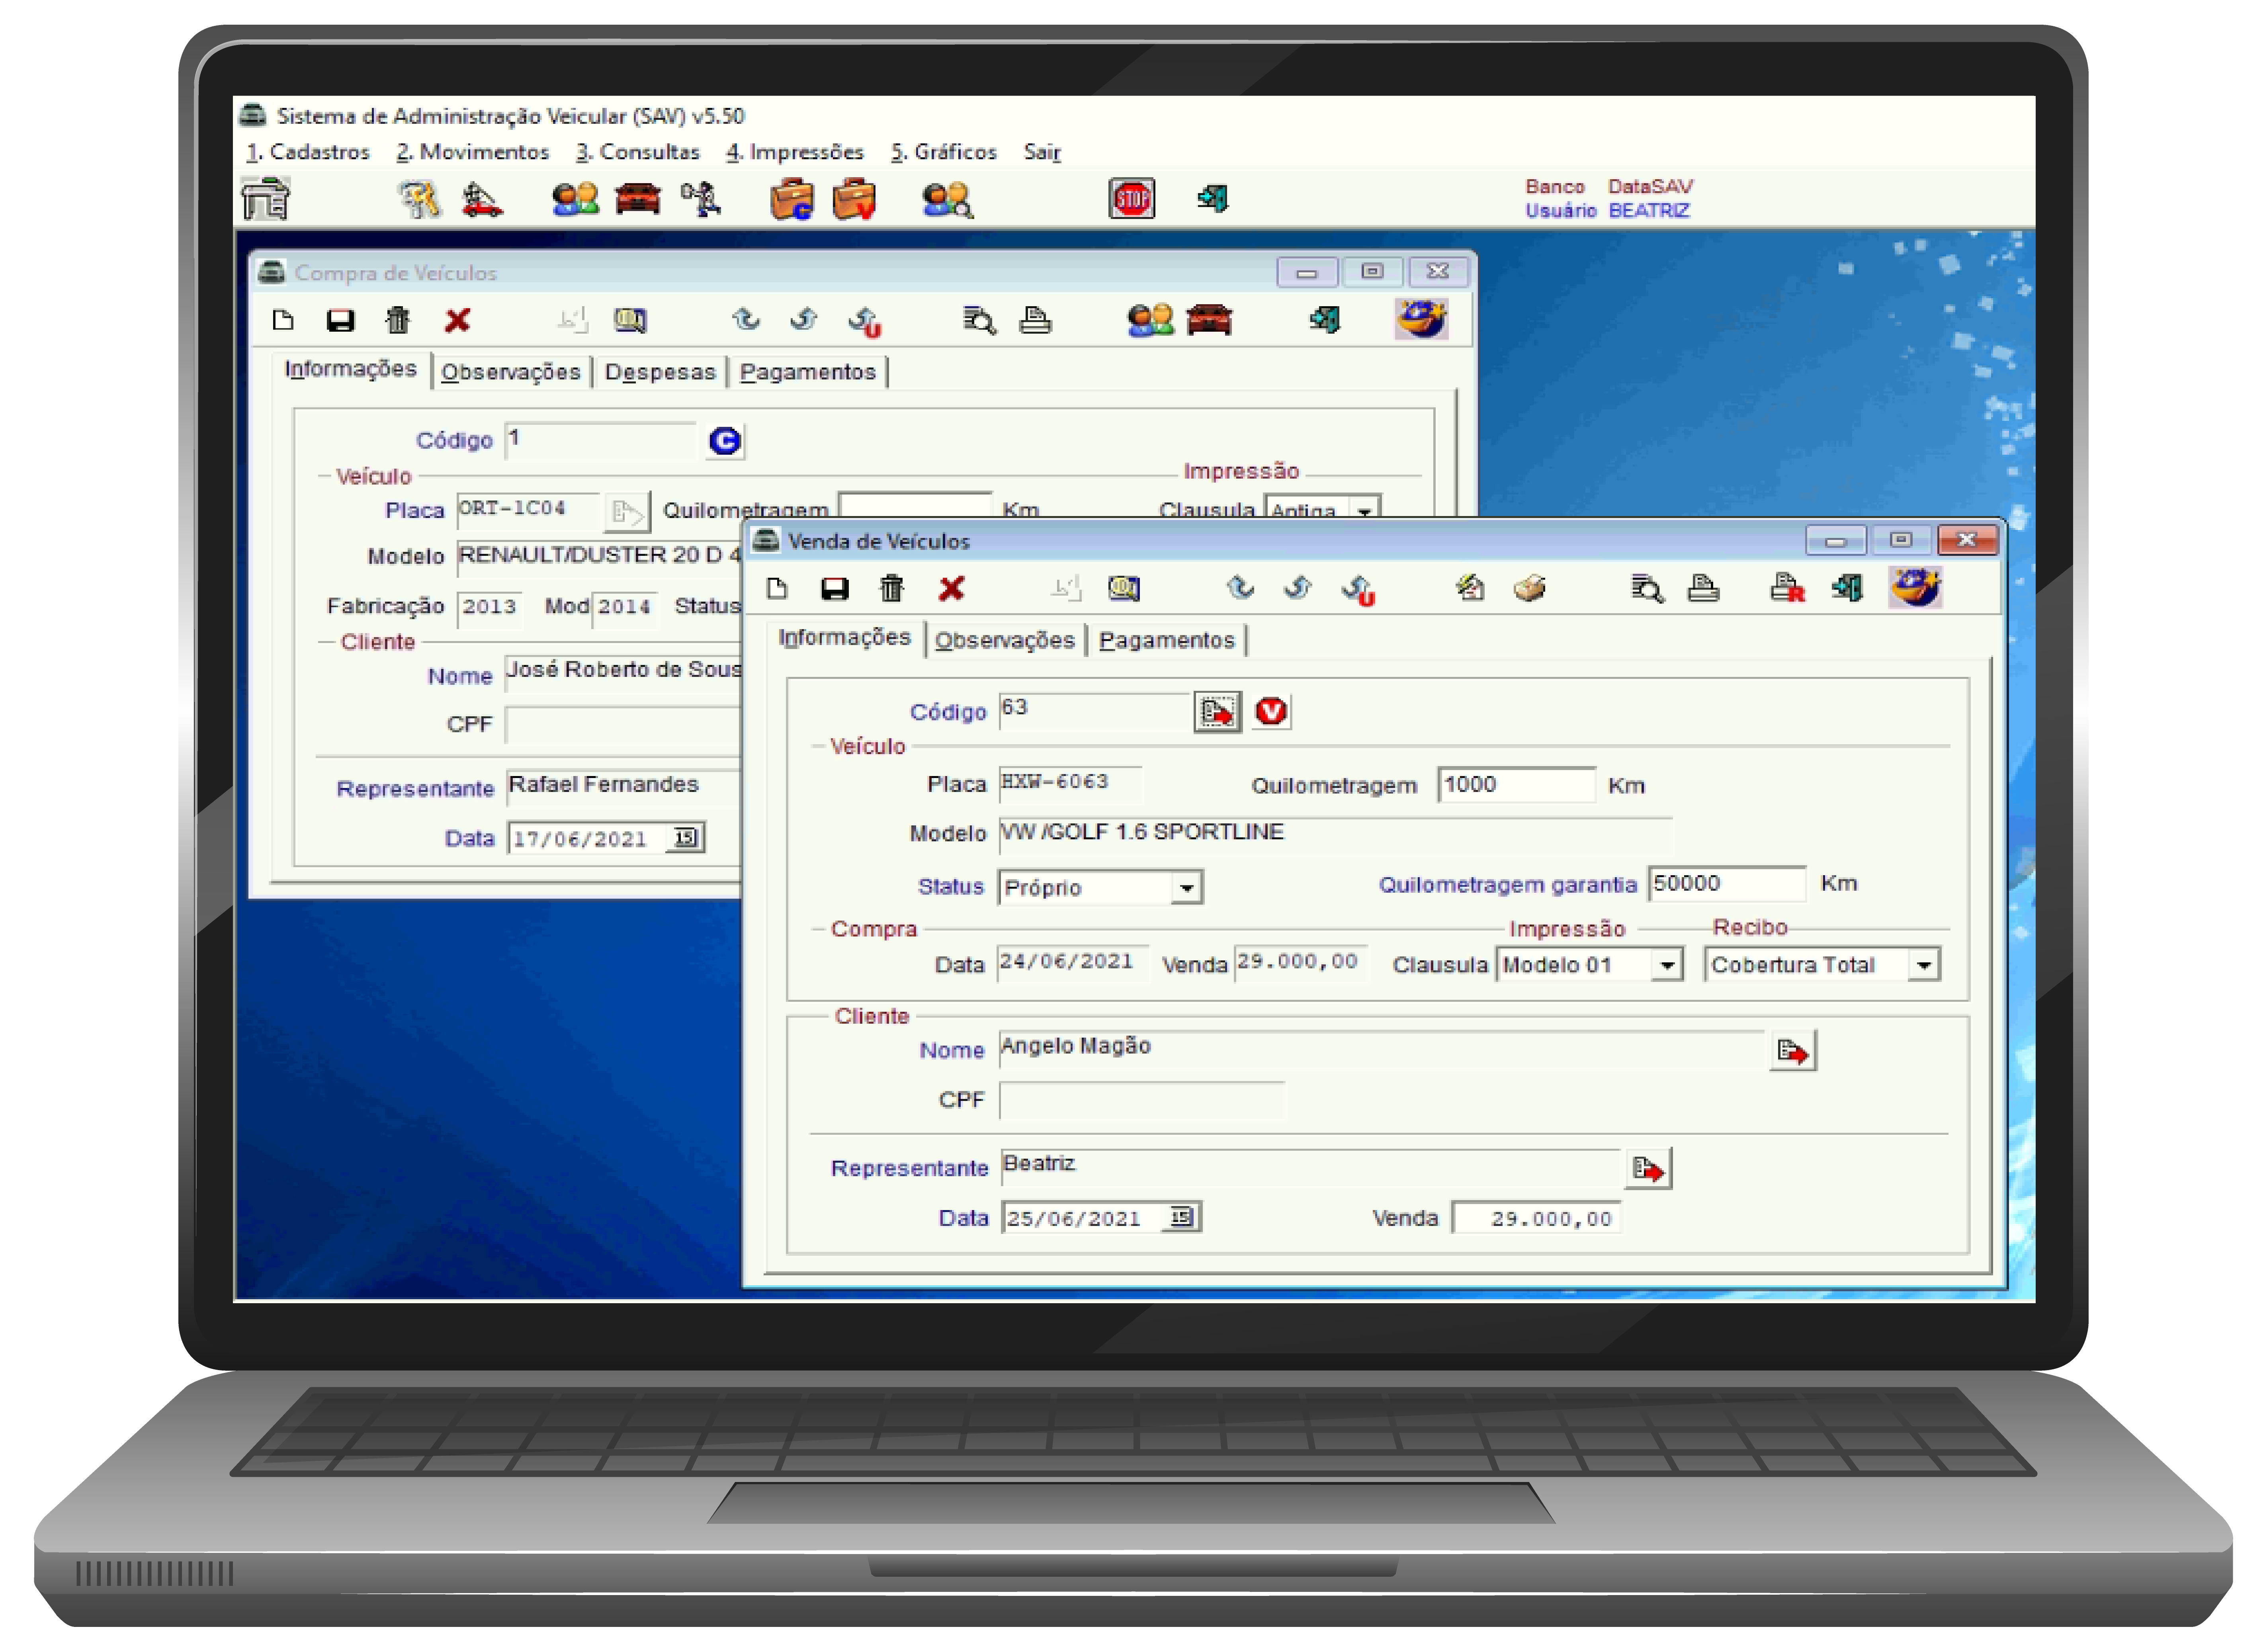Viewport: 2267px width, 1652px height.
Task: Click the running person icon in main toolbar
Action: tap(701, 199)
